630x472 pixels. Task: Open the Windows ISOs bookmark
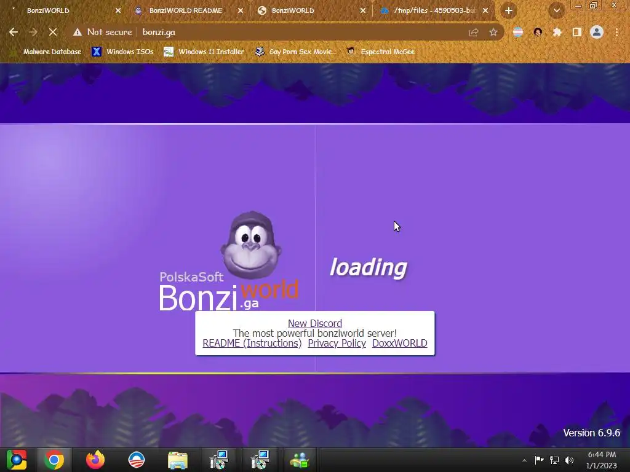122,52
